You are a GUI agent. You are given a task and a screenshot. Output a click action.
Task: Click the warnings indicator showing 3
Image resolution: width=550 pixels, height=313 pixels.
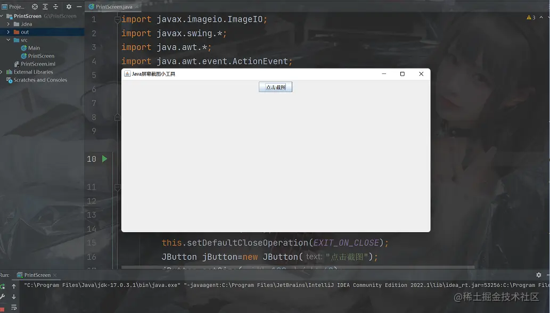(x=531, y=17)
